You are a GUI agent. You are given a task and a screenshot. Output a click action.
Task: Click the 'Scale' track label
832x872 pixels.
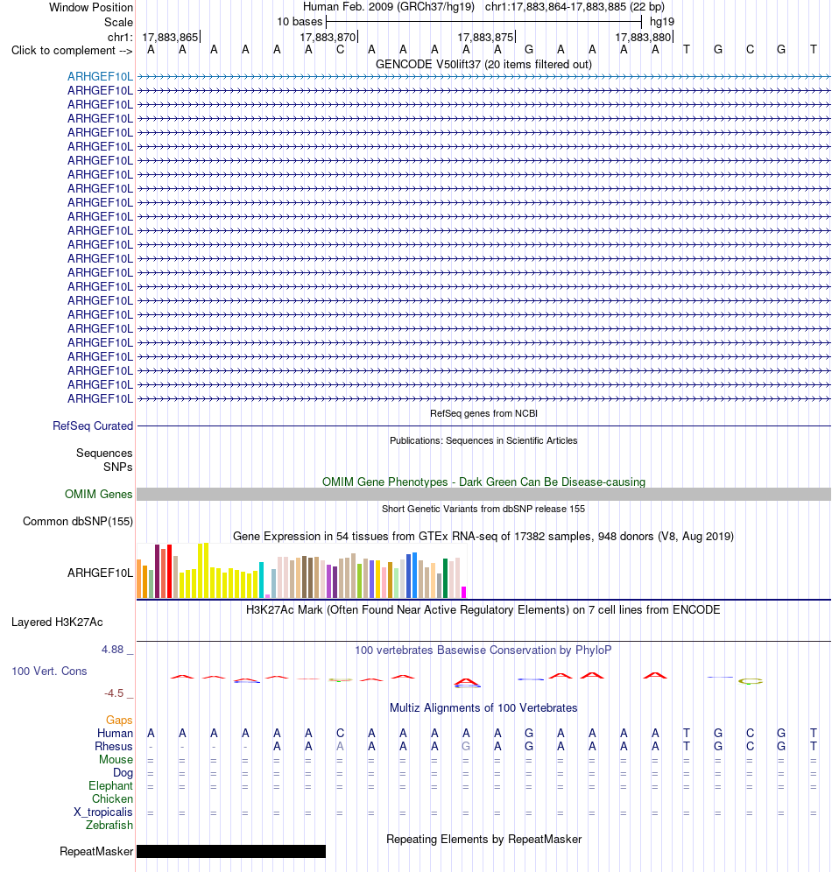118,22
